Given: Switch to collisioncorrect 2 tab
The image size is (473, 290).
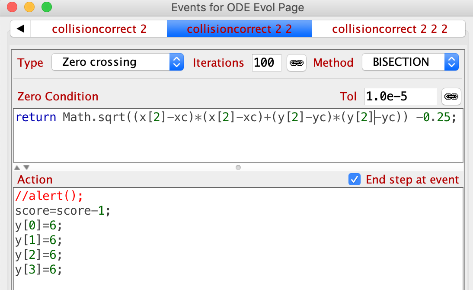Looking at the screenshot, I should click(99, 29).
